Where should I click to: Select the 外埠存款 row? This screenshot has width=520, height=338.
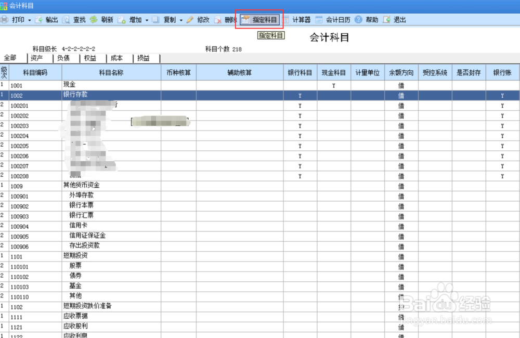(259, 196)
